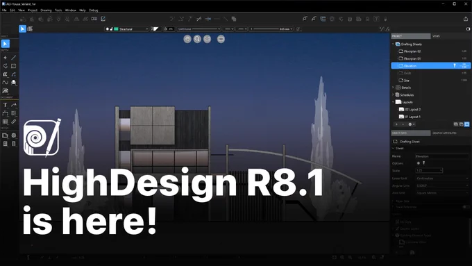Click the full screen frame button on canvas
Viewport: 472px width, 266px height.
(221, 39)
